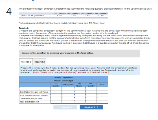Click the question number 4 box
This screenshot has width=158, height=120.
(9, 12)
